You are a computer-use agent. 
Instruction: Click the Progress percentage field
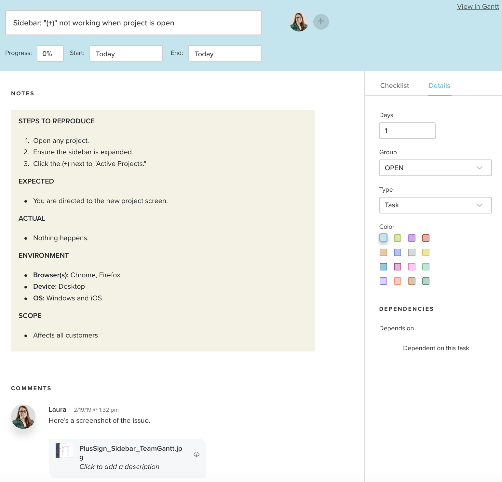50,53
